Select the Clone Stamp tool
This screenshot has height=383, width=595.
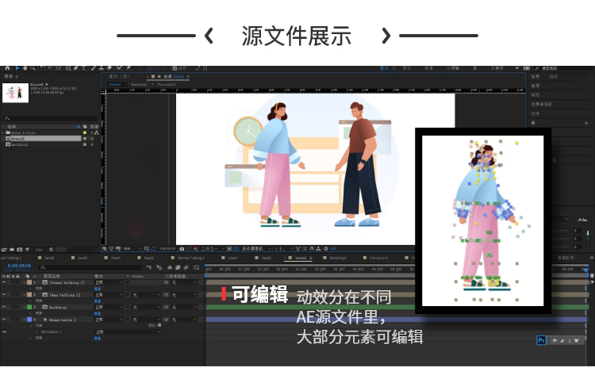click(x=101, y=68)
